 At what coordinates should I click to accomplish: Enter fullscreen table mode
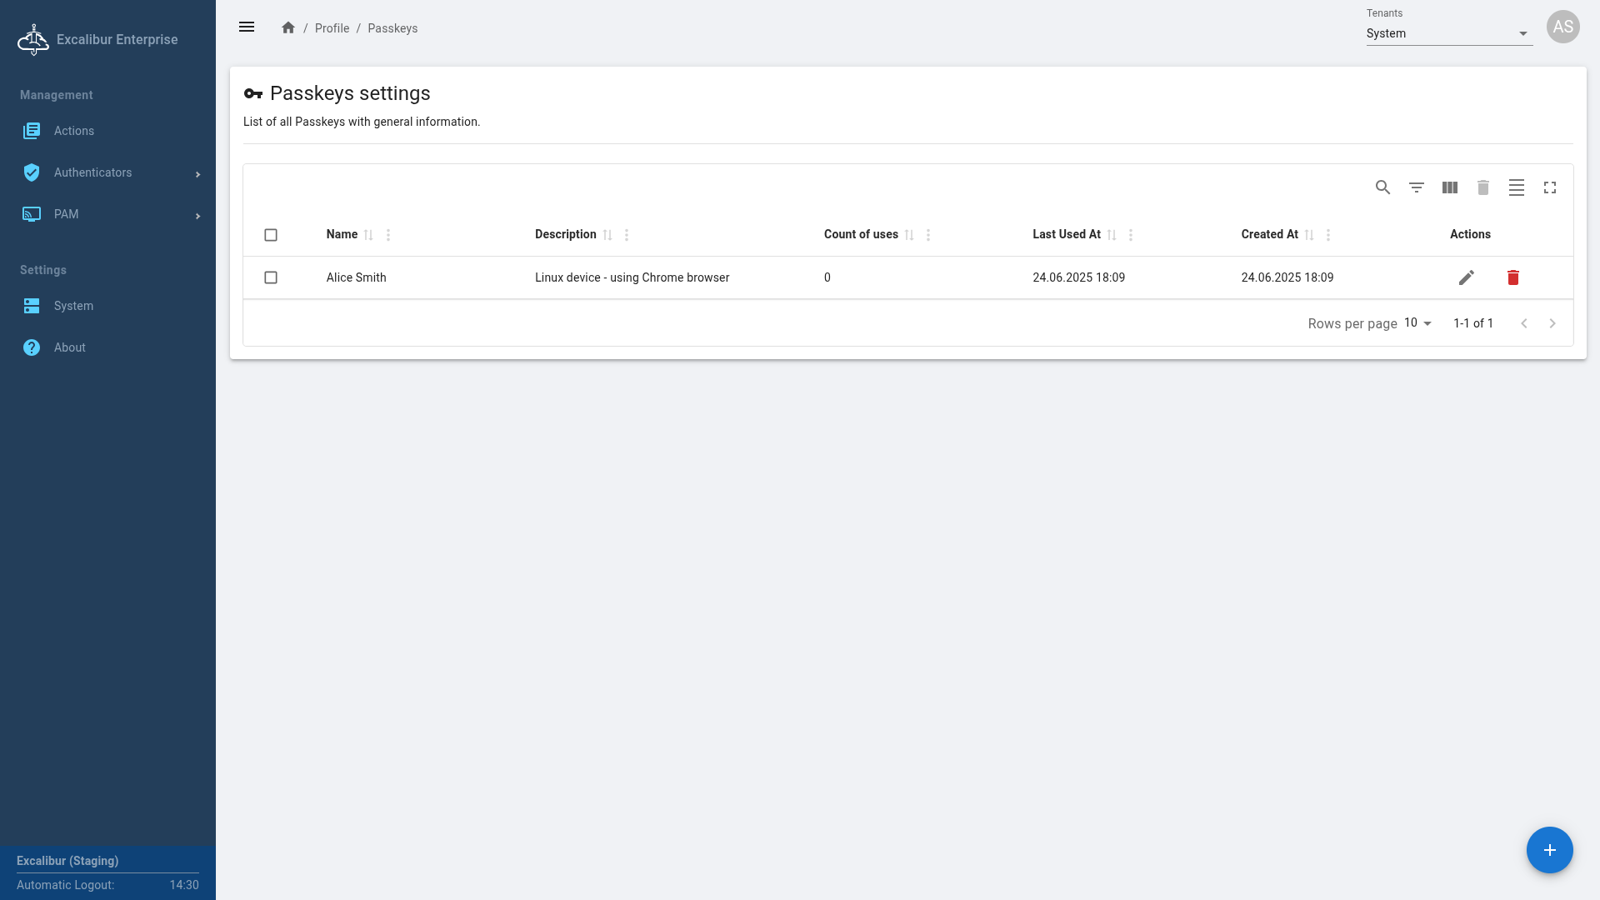point(1549,187)
